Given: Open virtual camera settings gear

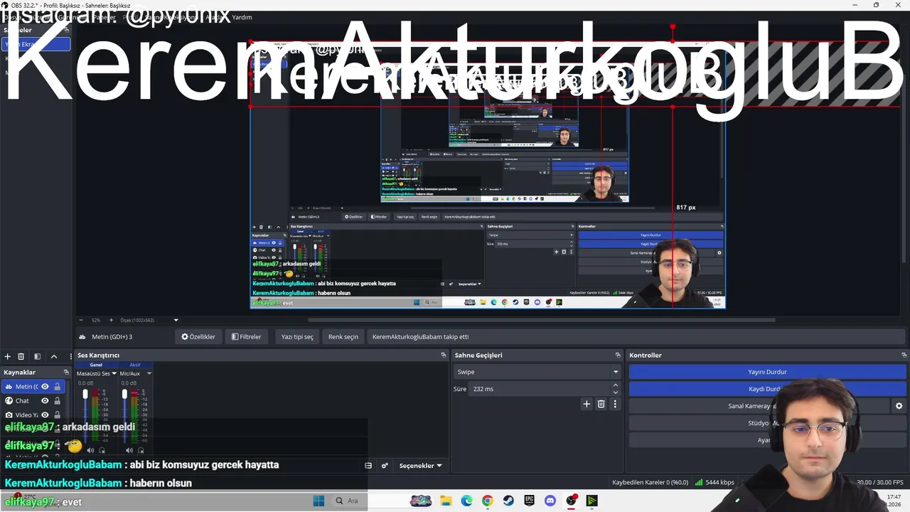Looking at the screenshot, I should pyautogui.click(x=899, y=406).
